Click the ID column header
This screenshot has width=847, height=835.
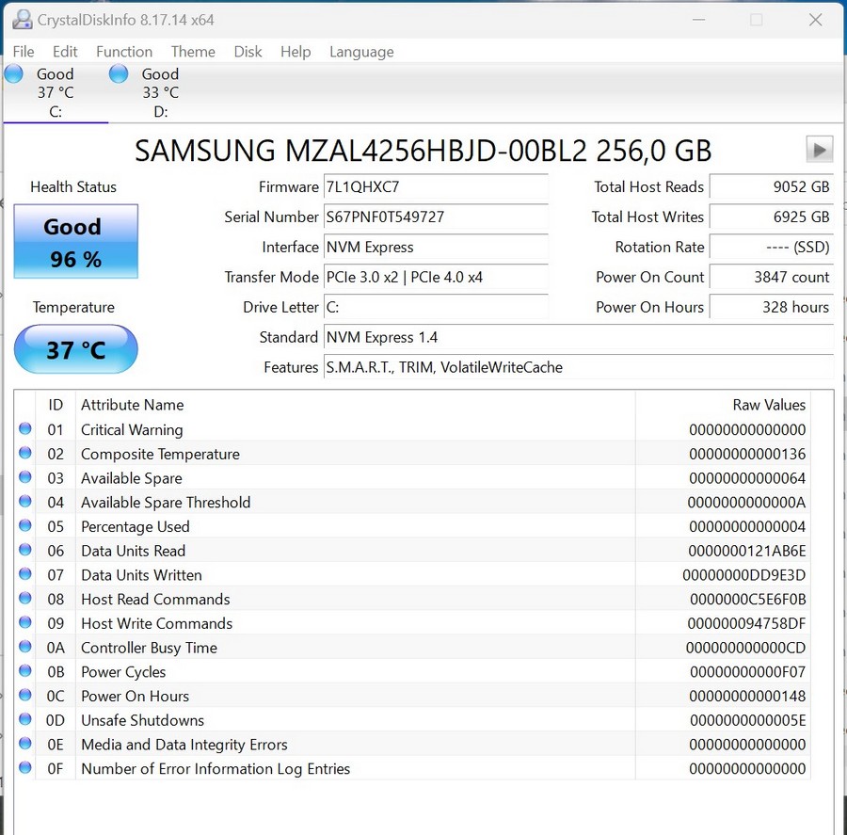point(56,405)
